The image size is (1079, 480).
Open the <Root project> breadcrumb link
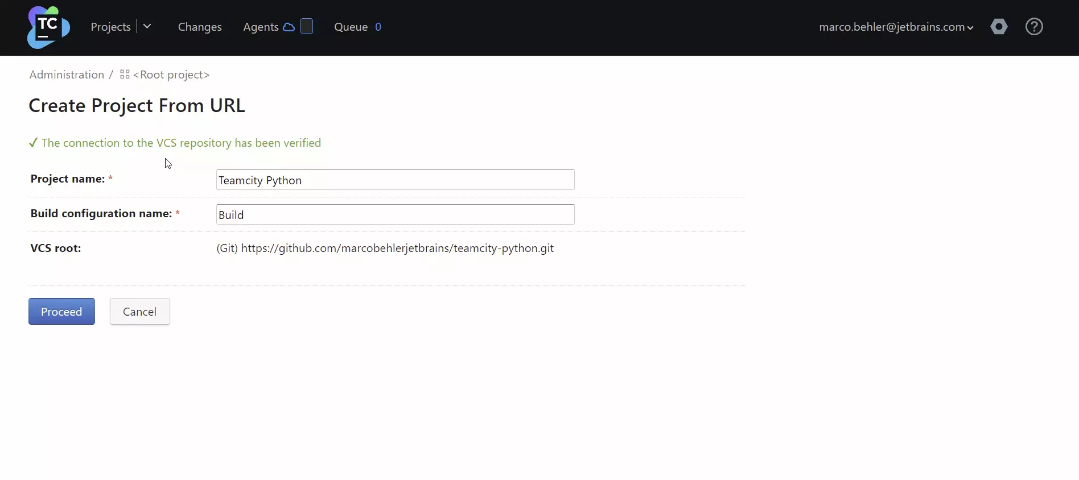click(171, 75)
